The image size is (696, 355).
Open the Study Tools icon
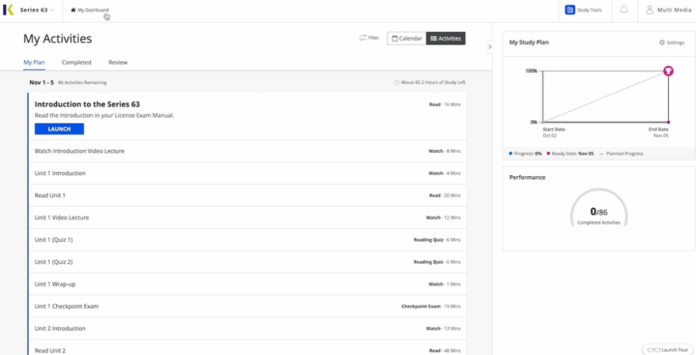pyautogui.click(x=570, y=10)
